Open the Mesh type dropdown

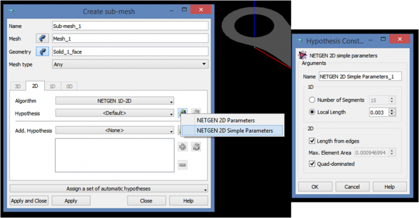(x=130, y=64)
